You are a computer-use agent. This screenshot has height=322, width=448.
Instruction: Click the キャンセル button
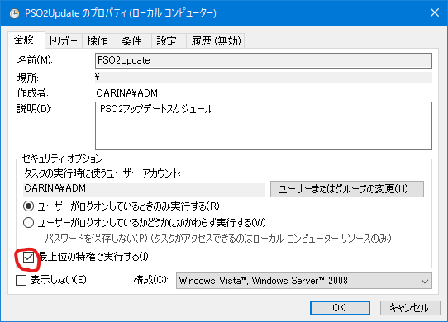410,308
